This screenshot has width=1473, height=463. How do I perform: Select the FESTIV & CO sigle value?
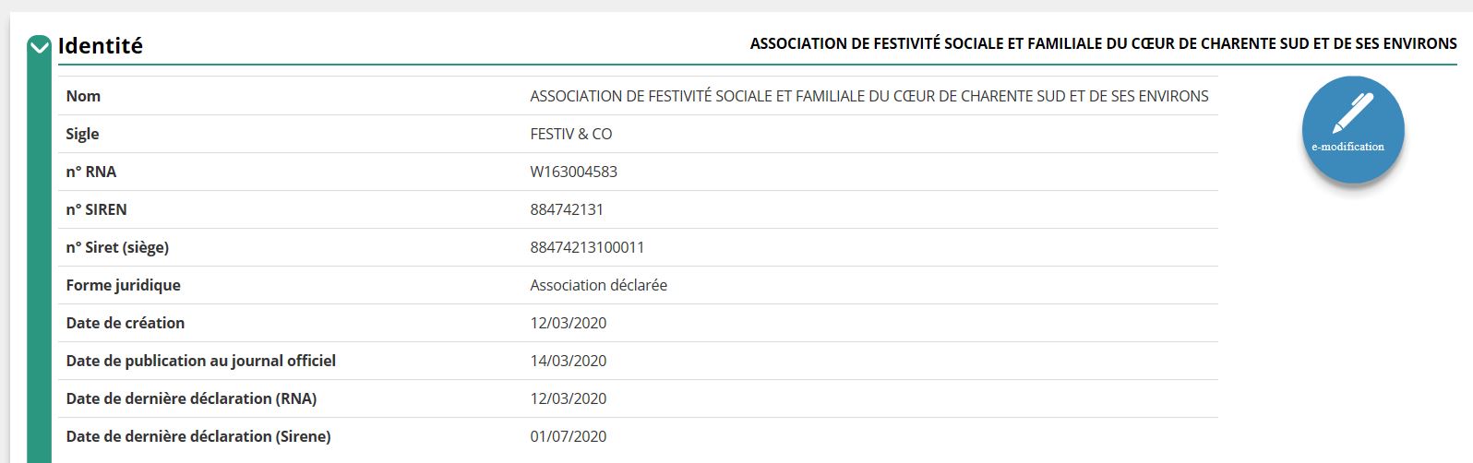point(570,134)
